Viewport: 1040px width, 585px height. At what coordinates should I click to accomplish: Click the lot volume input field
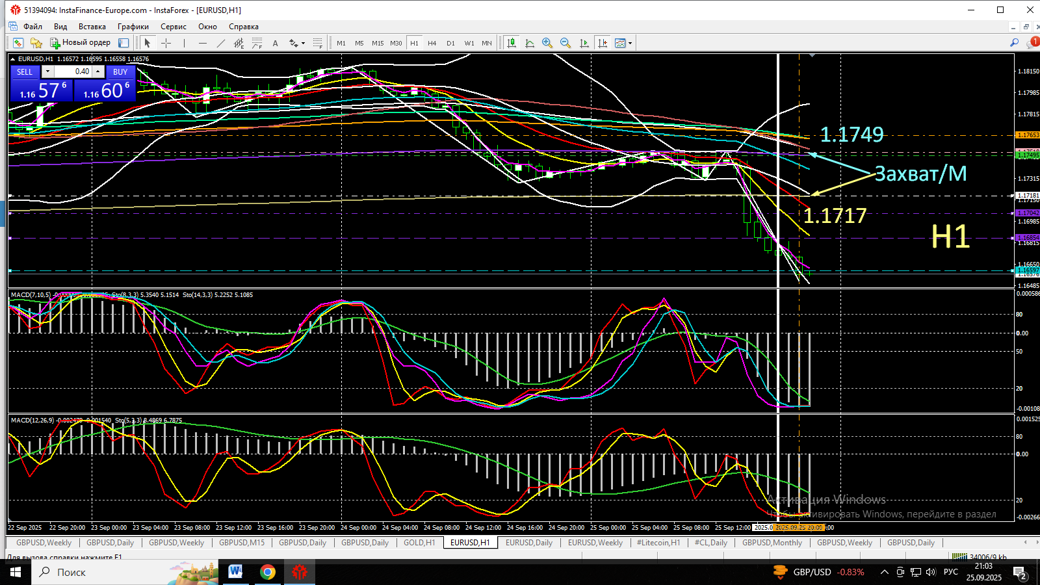[73, 71]
